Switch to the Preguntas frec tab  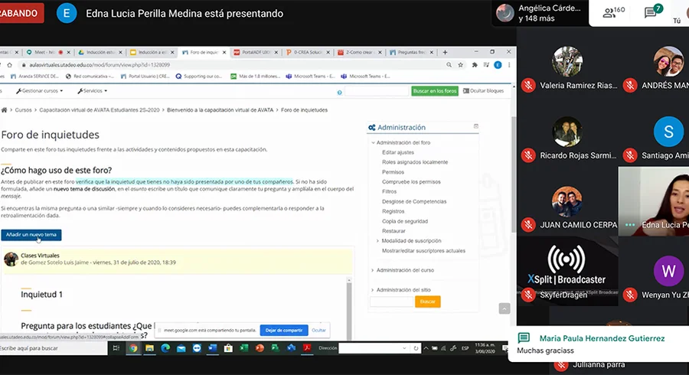pos(411,52)
